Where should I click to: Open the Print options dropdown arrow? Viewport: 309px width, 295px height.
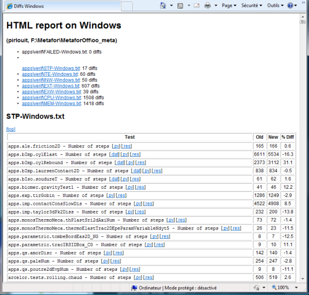click(x=216, y=6)
